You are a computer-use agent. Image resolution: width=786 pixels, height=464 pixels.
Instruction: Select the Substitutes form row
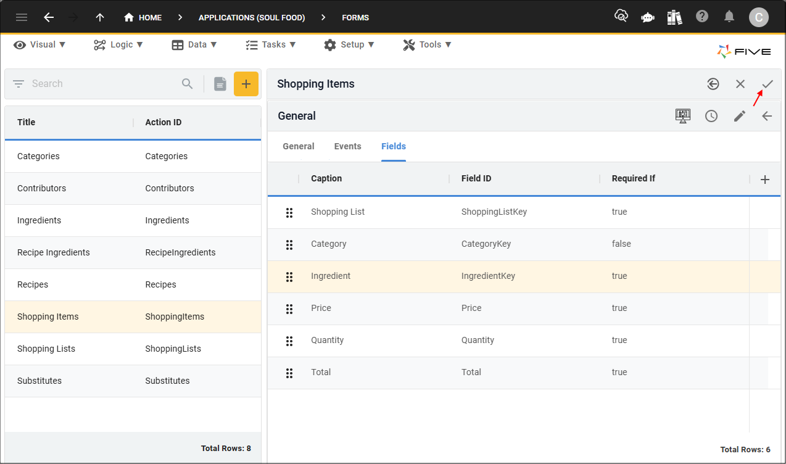[x=133, y=381]
